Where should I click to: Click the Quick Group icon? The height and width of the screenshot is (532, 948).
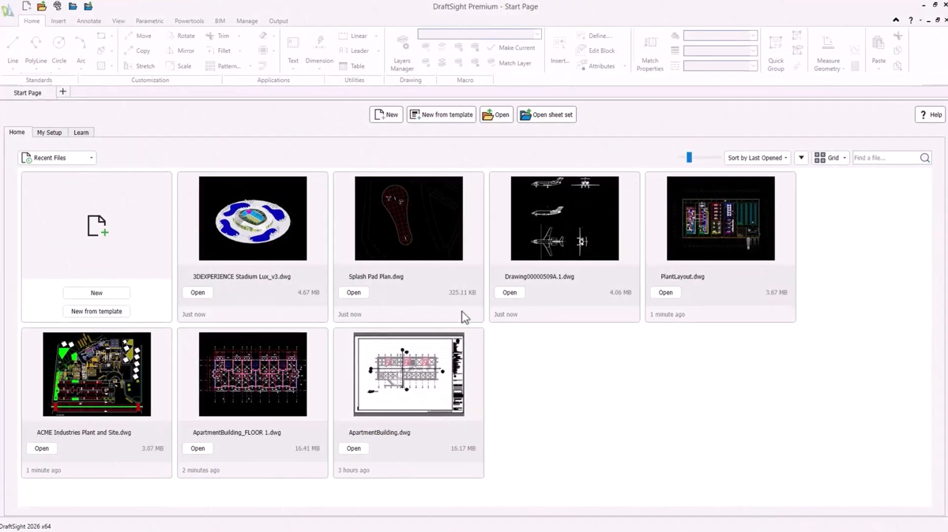(776, 52)
